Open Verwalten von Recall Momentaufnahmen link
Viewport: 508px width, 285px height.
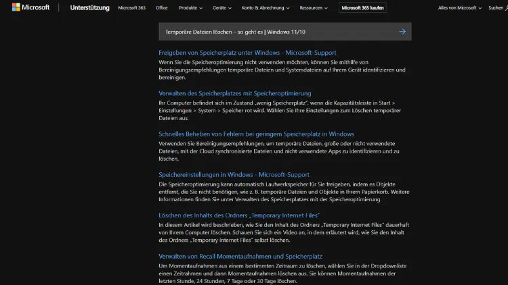[x=240, y=256]
